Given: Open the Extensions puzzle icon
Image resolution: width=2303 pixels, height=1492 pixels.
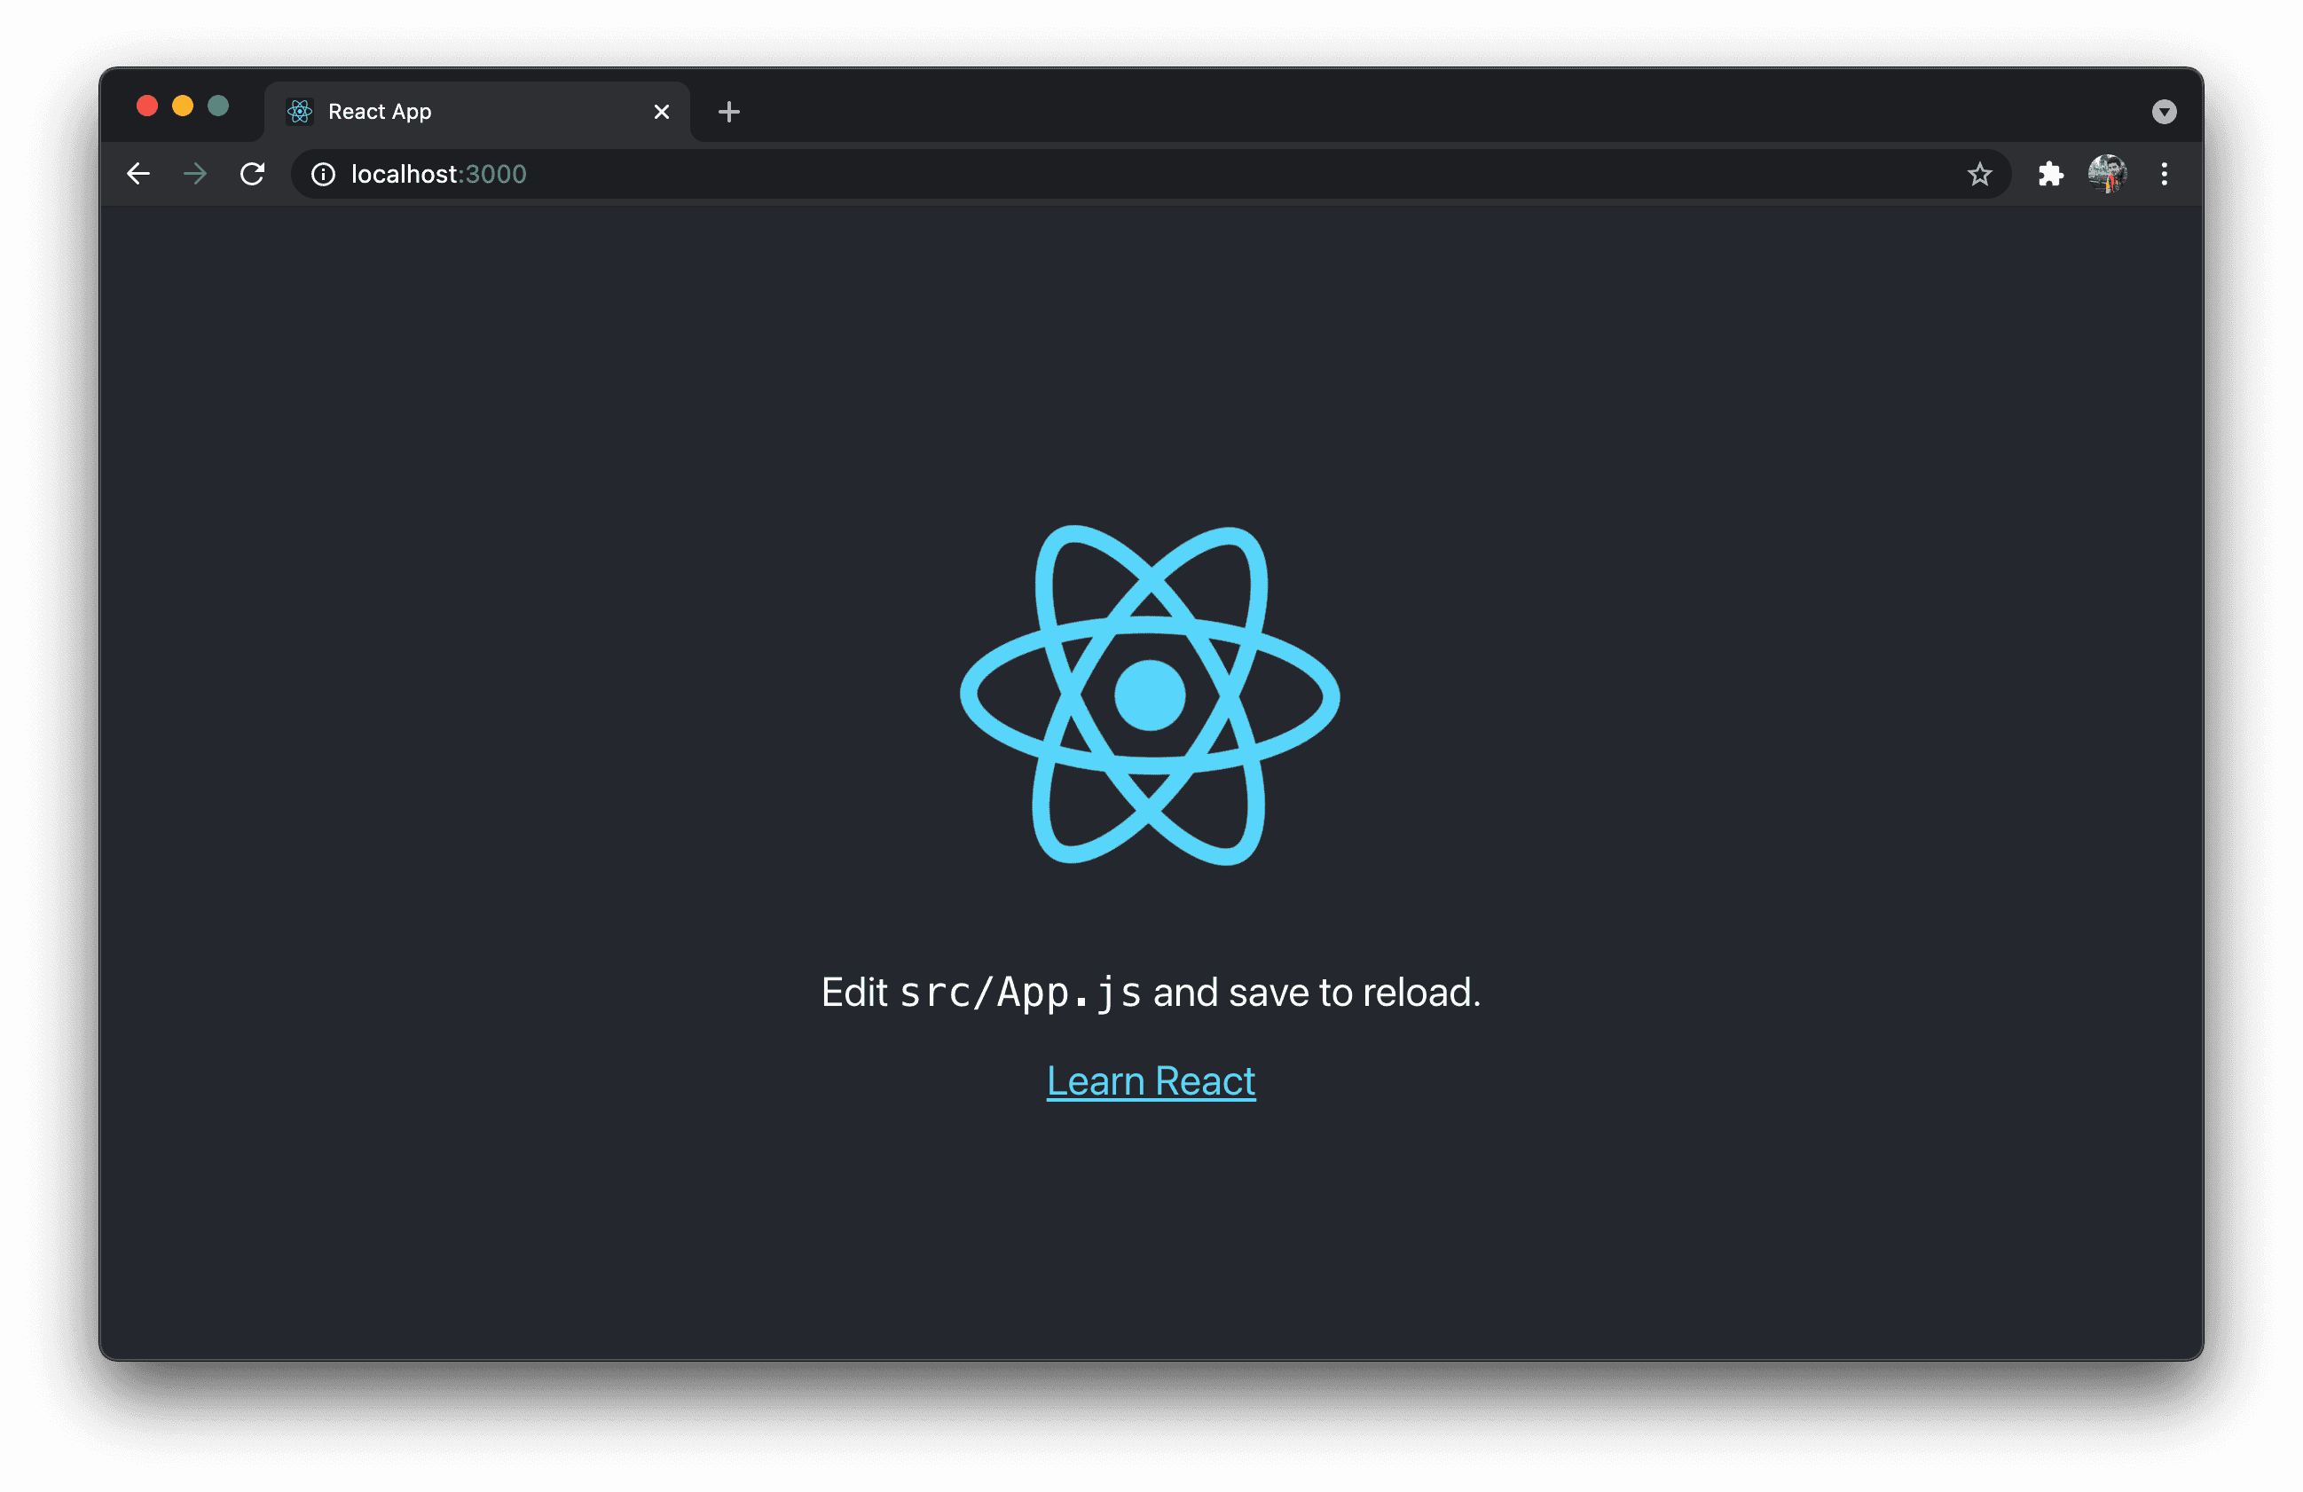Looking at the screenshot, I should (2049, 174).
